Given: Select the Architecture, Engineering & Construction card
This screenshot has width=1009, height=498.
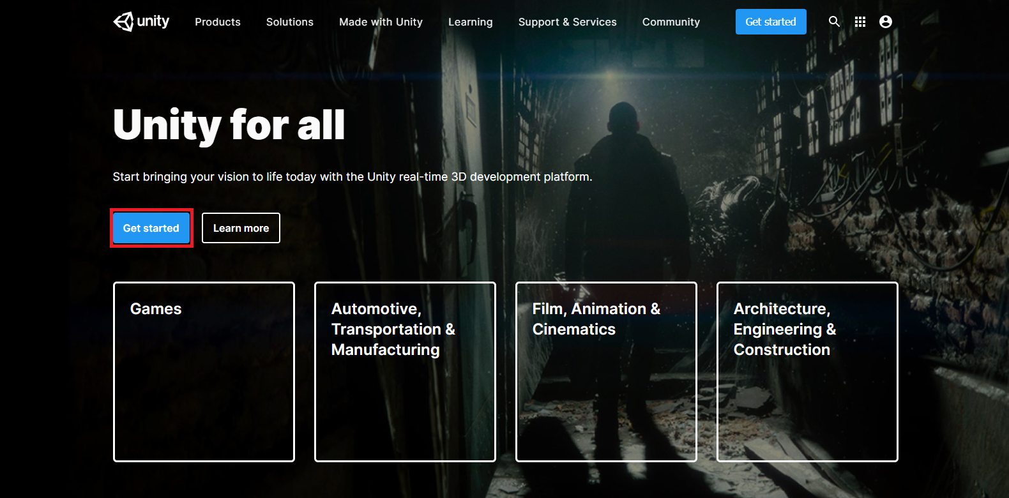Looking at the screenshot, I should pos(807,372).
